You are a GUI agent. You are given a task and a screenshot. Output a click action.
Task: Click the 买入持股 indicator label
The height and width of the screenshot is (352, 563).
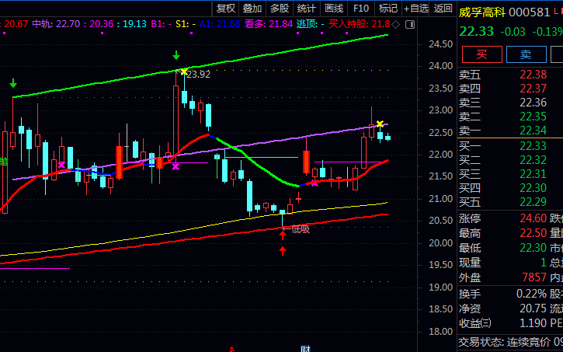click(348, 24)
